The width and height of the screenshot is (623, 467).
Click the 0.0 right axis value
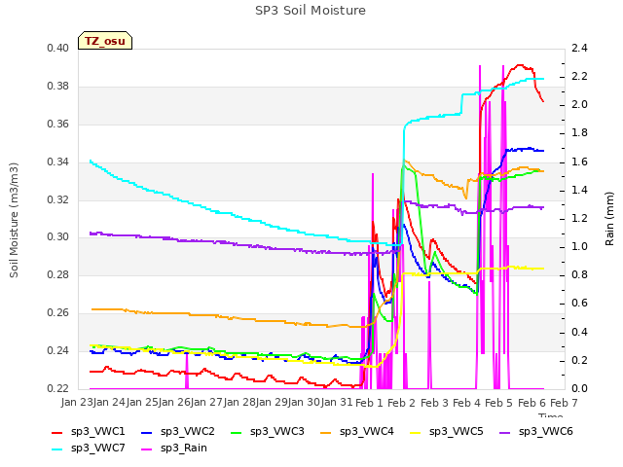(579, 389)
